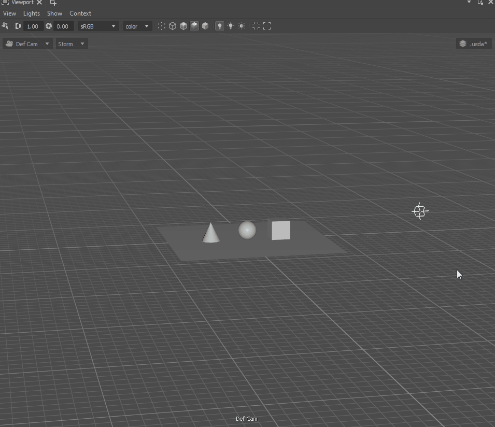Click the selection mode icon
Viewport: 495px width, 427px height.
tap(5, 26)
